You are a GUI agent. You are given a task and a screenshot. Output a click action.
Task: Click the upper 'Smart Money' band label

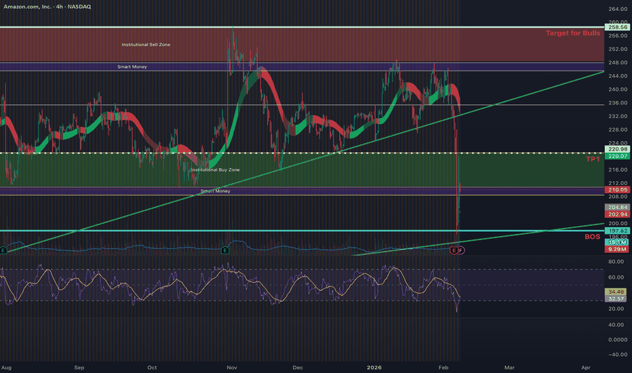pos(132,67)
